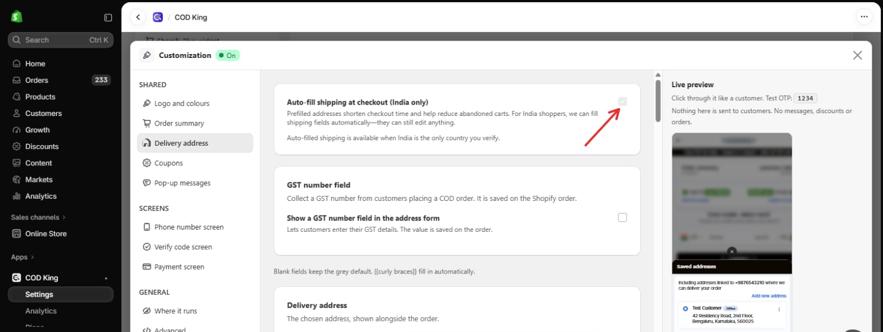Open Where it runs settings
The height and width of the screenshot is (332, 883).
pyautogui.click(x=195, y=311)
